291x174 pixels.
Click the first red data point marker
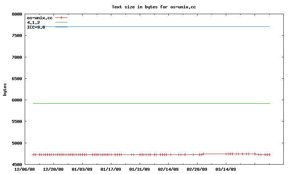pyautogui.click(x=33, y=154)
